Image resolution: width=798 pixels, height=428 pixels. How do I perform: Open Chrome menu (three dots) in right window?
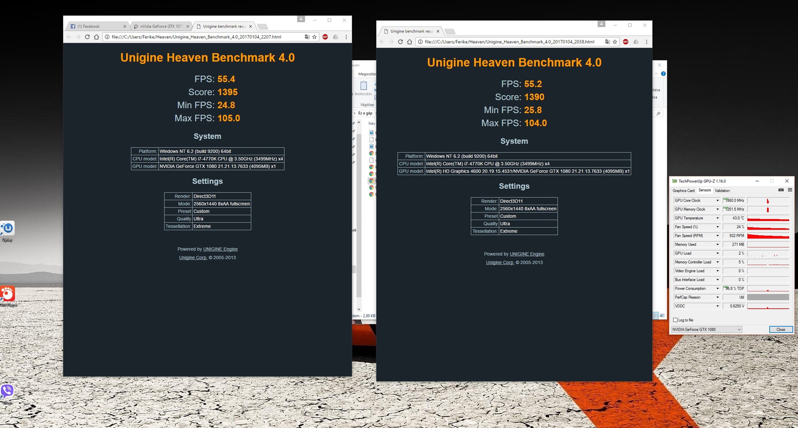pos(646,42)
